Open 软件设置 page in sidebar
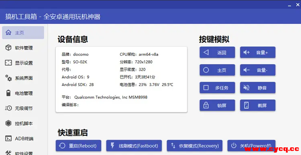This screenshot has height=155, width=301. [23, 153]
